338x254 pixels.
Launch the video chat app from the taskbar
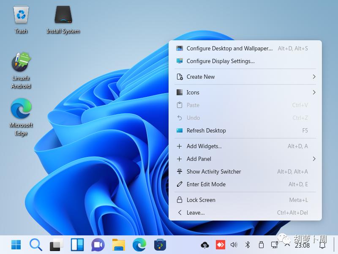point(97,245)
